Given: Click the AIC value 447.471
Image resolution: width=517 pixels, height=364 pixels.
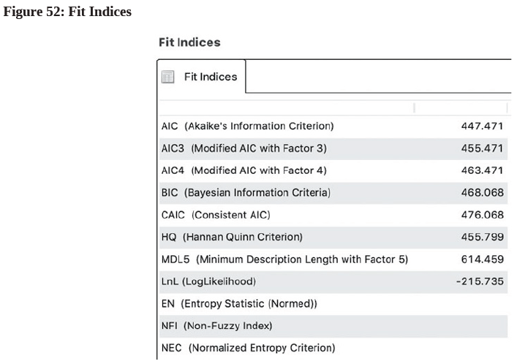Looking at the screenshot, I should (x=482, y=126).
